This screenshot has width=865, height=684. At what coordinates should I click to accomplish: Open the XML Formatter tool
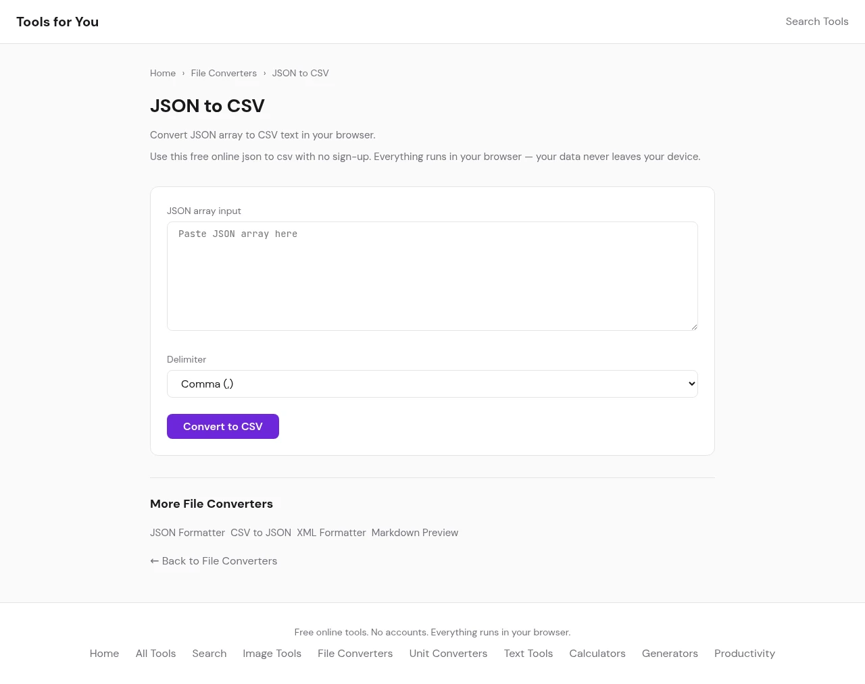pyautogui.click(x=331, y=533)
